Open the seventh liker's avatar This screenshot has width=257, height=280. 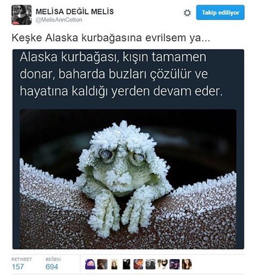coord(163,264)
